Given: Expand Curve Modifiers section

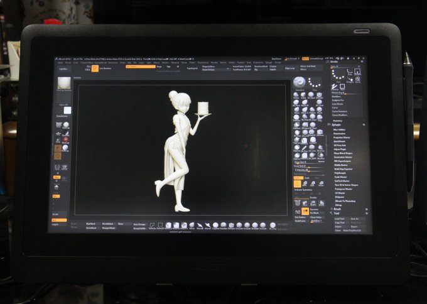Looking at the screenshot, I should coord(340,115).
